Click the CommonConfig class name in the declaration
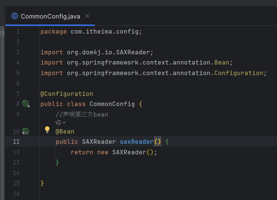Image resolution: width=277 pixels, height=200 pixels. [112, 104]
